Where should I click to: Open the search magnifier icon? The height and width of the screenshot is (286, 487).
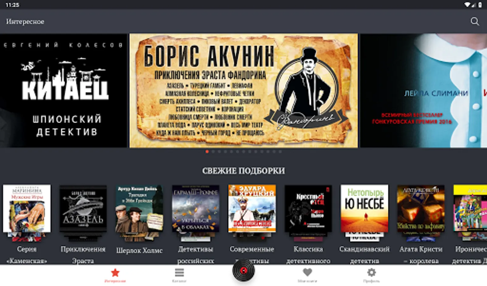click(x=475, y=21)
